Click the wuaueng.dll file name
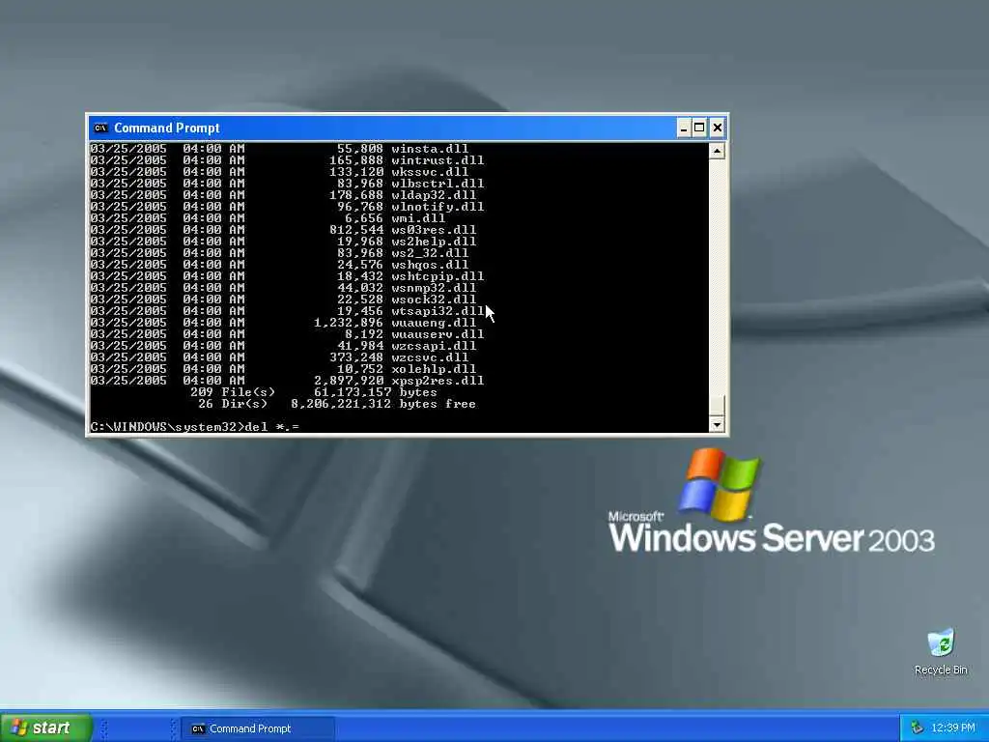 click(x=434, y=323)
